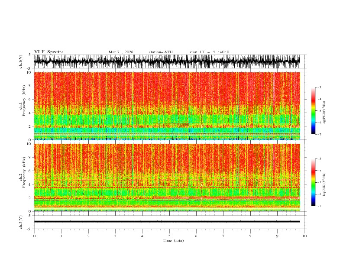Click the Mar.7, 2026 date label
343x265 pixels.
click(x=121, y=52)
